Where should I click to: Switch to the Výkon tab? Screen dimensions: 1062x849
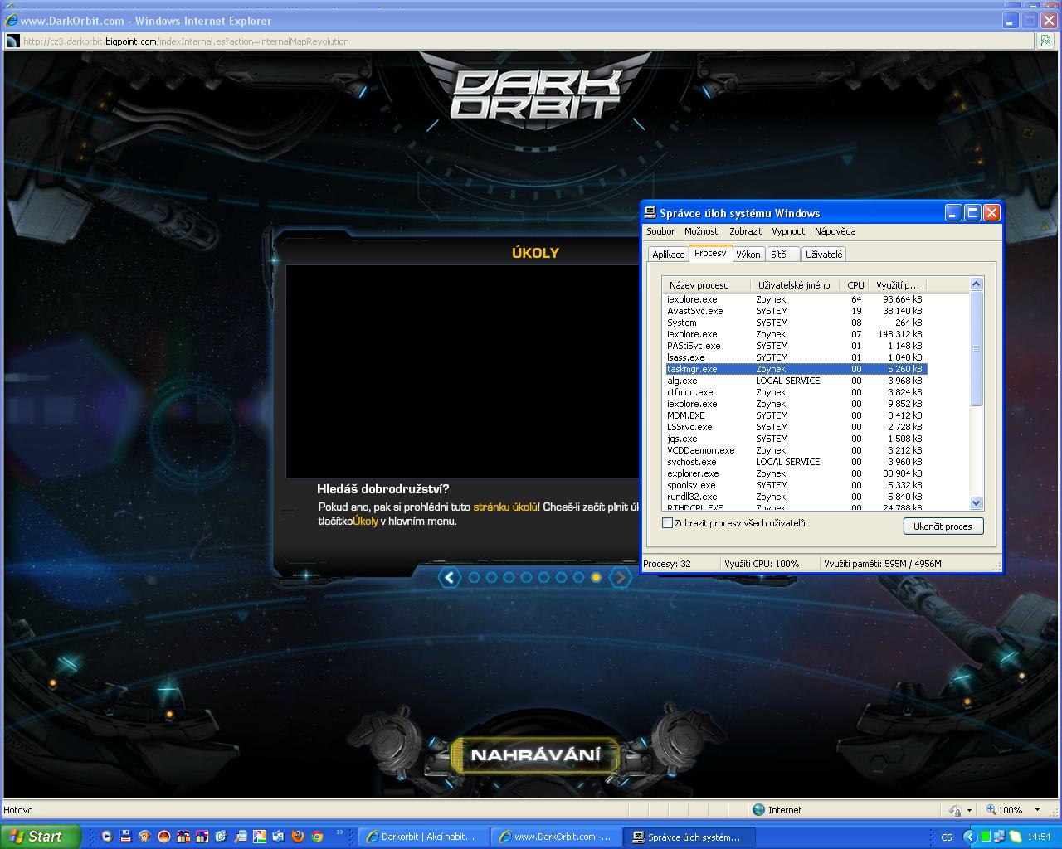pos(748,255)
